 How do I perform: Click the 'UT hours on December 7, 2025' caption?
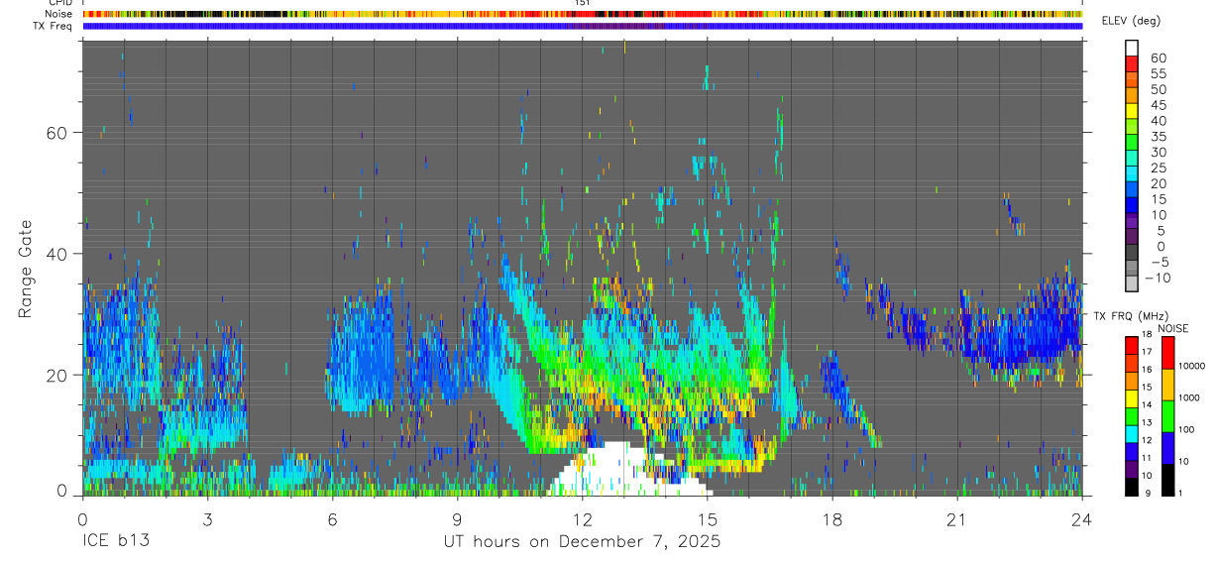[582, 542]
